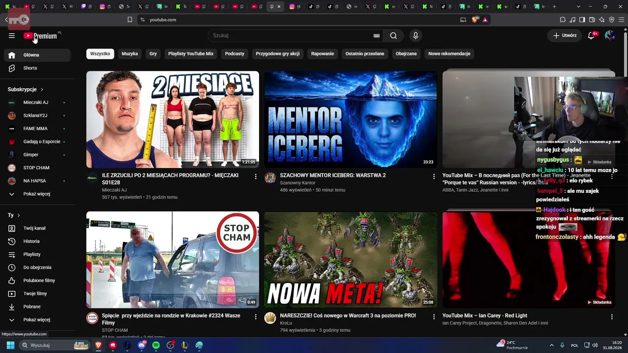This screenshot has width=628, height=353.
Task: Select the Wszystko filter chip
Action: click(x=100, y=54)
